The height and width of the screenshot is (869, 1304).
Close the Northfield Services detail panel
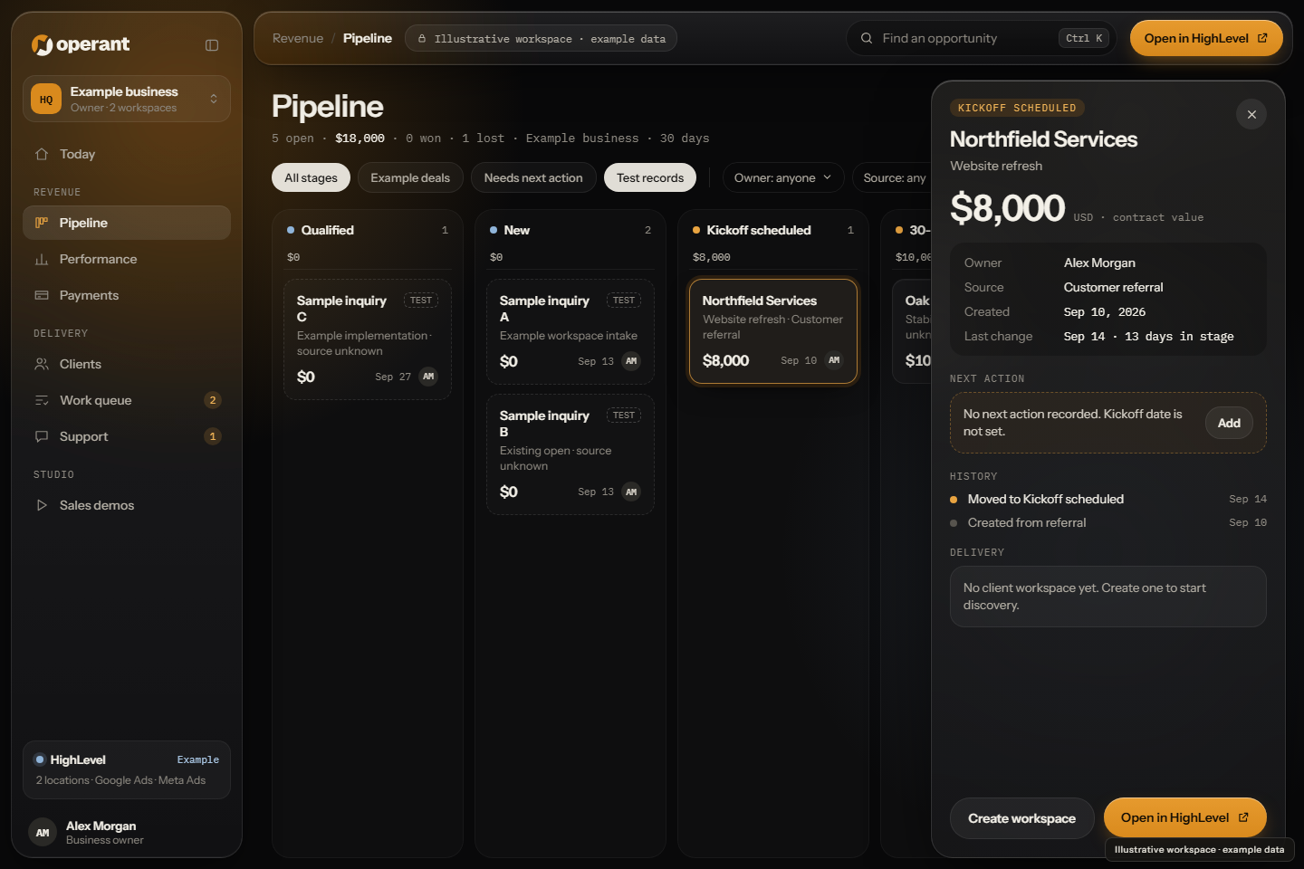(x=1251, y=114)
